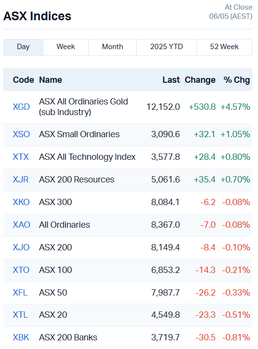Open the XKO index link
Image resolution: width=258 pixels, height=349 pixels.
(21, 202)
